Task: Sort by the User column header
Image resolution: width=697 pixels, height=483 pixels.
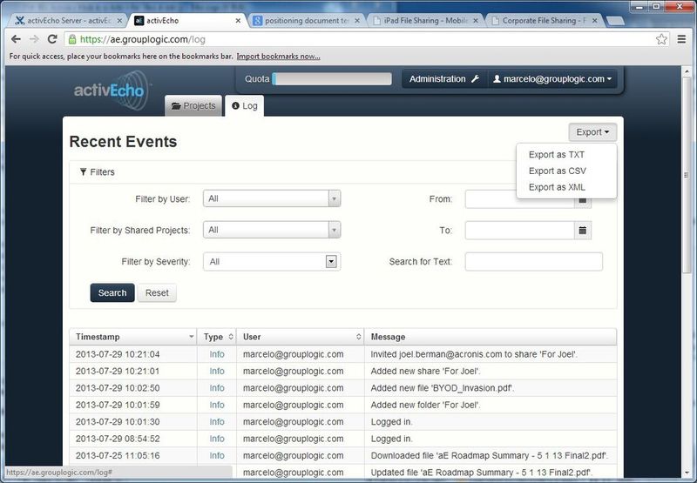Action: [300, 337]
